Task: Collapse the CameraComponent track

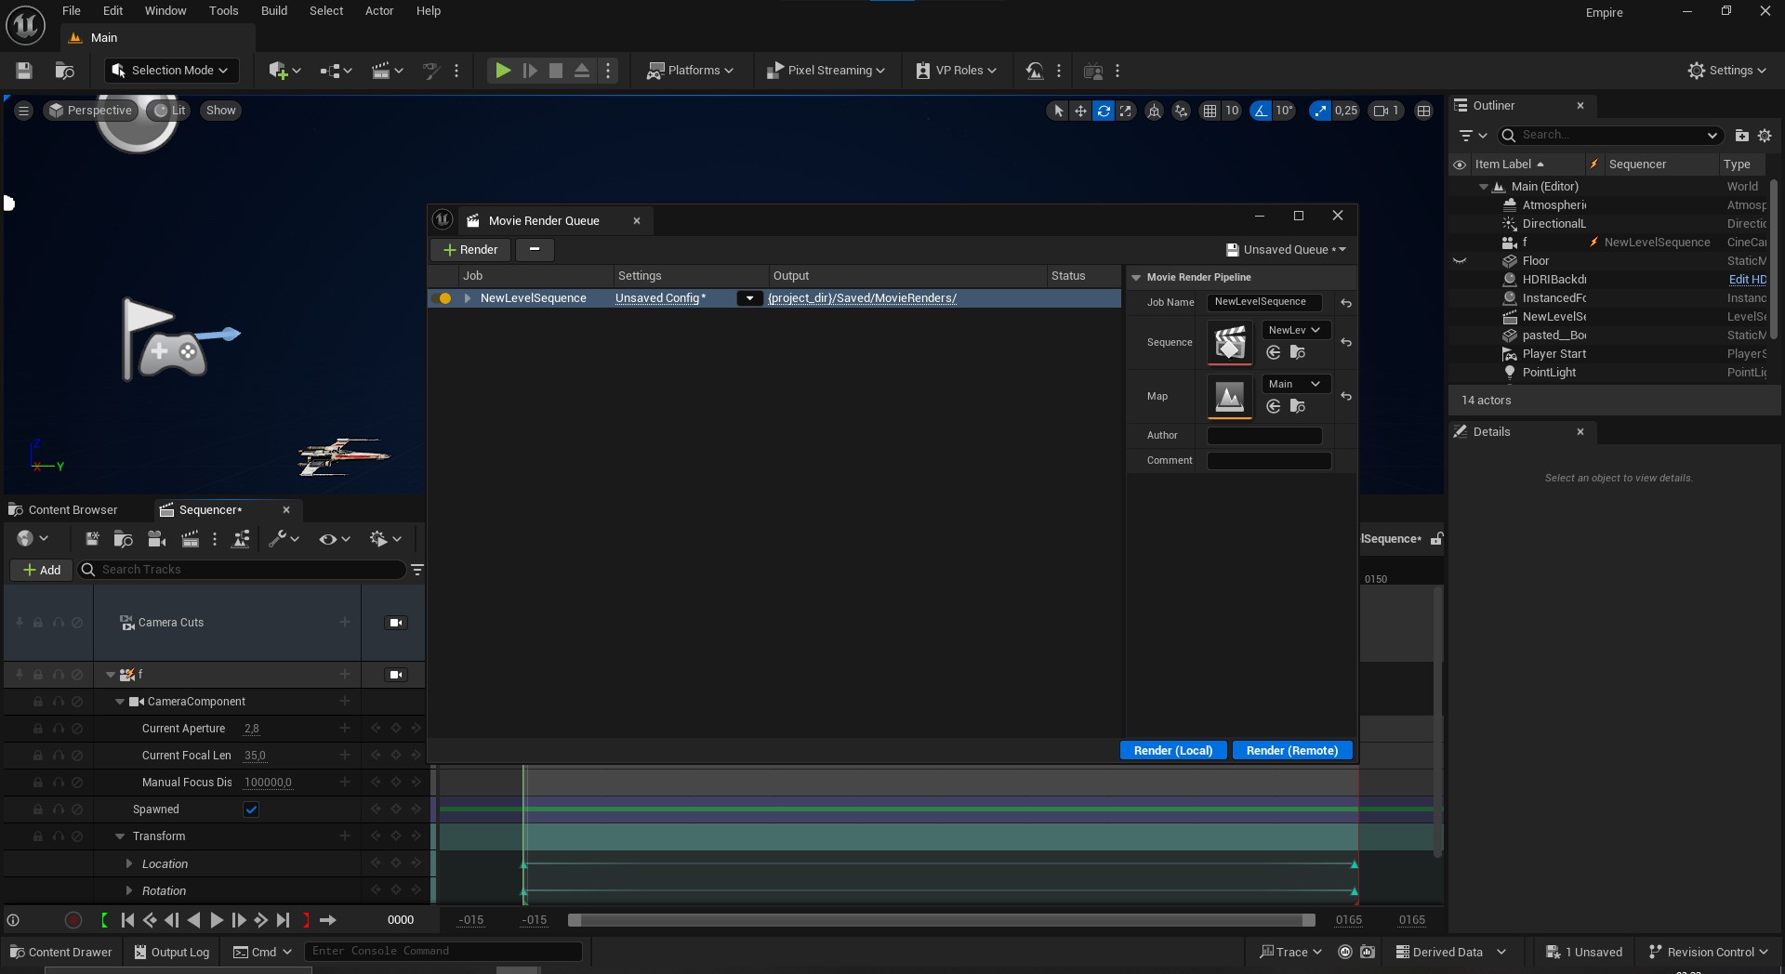Action: coord(120,702)
